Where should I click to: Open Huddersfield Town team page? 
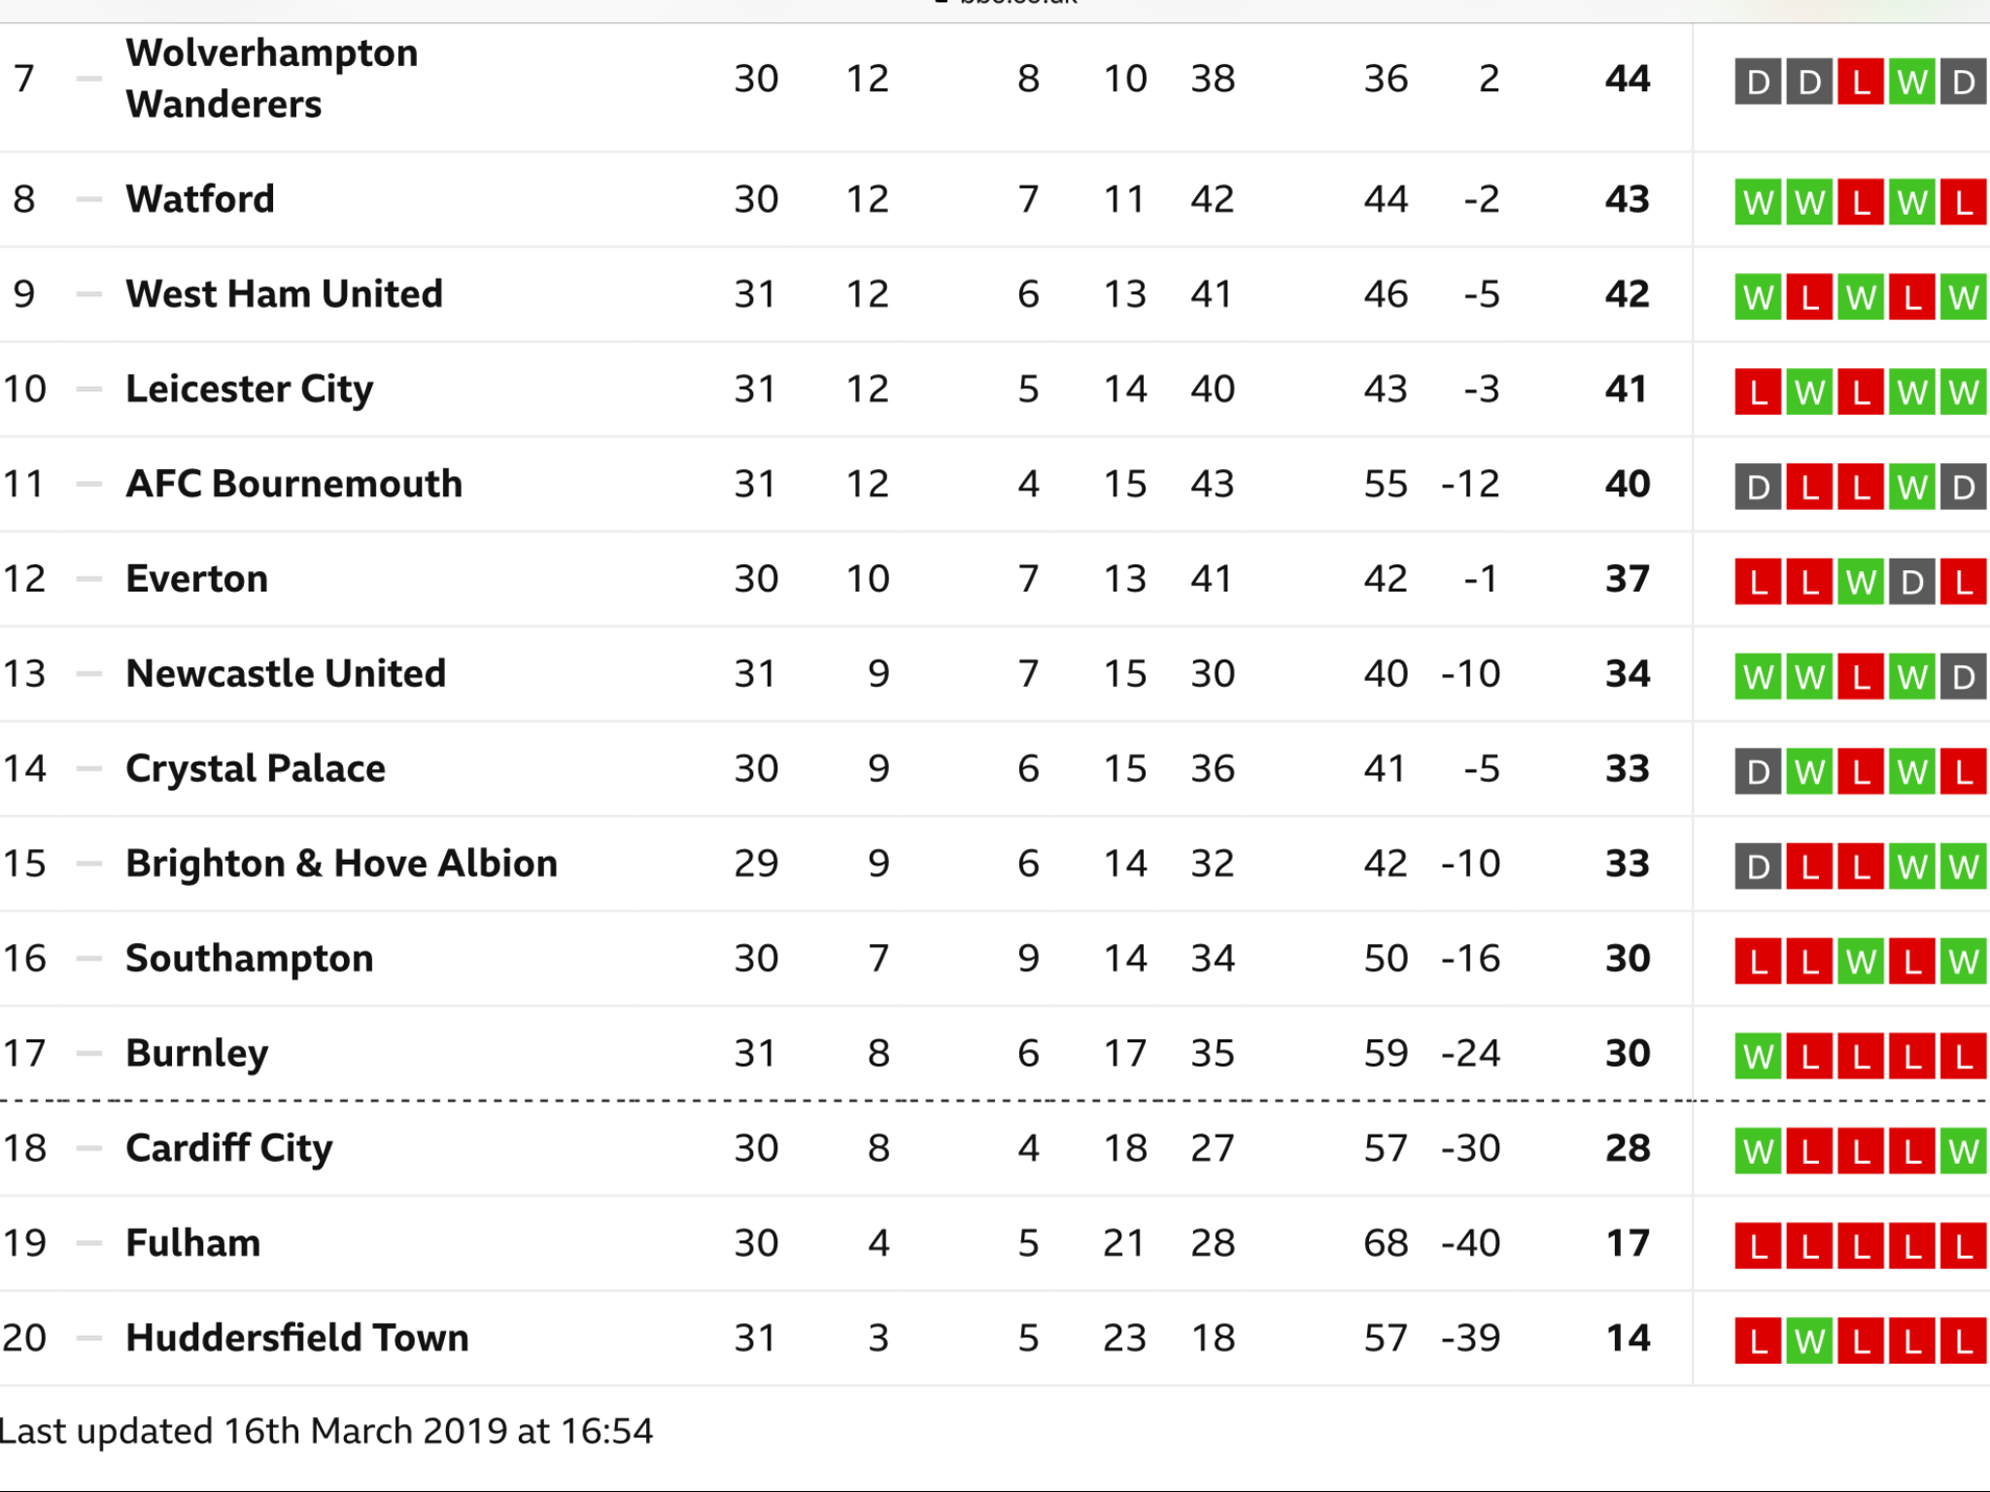[296, 1339]
